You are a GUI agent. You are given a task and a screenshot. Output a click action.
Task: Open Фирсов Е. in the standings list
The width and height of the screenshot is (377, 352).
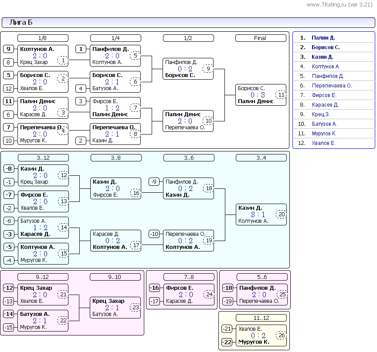324,95
